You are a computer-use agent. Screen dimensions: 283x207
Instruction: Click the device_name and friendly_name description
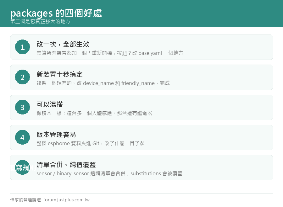coord(103,83)
